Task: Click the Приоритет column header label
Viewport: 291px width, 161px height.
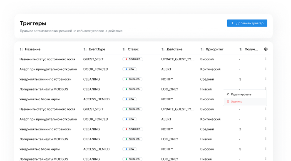Action: [x=214, y=49]
